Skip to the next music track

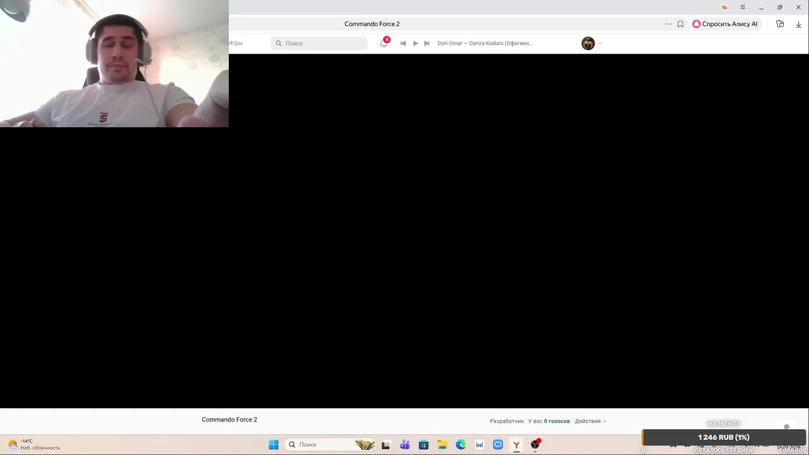click(x=427, y=43)
